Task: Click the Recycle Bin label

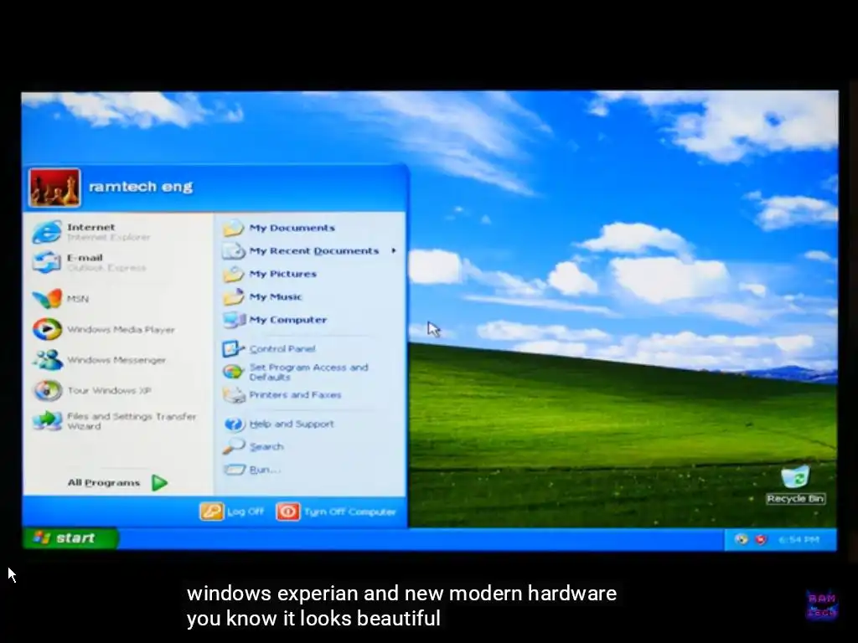Action: tap(796, 499)
